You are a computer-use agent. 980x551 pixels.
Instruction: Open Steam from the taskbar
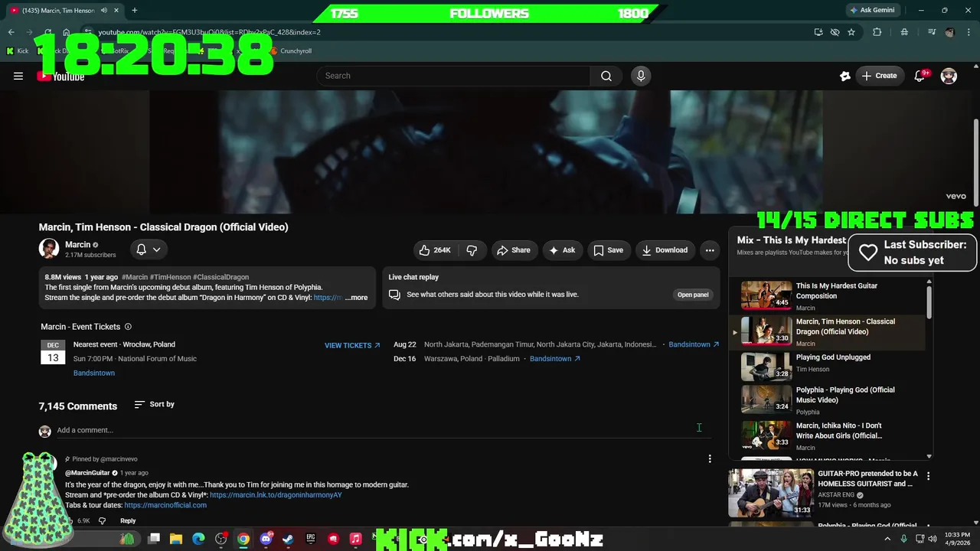pyautogui.click(x=288, y=539)
